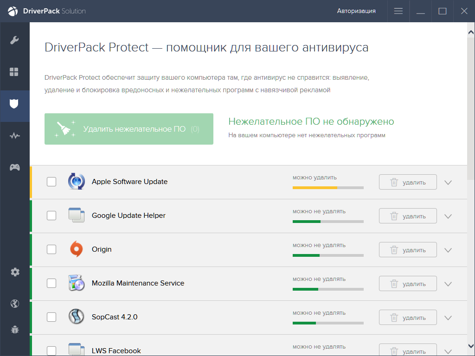The width and height of the screenshot is (475, 356).
Task: Click the yellow rating bar for Apple Software Update
Action: click(328, 188)
